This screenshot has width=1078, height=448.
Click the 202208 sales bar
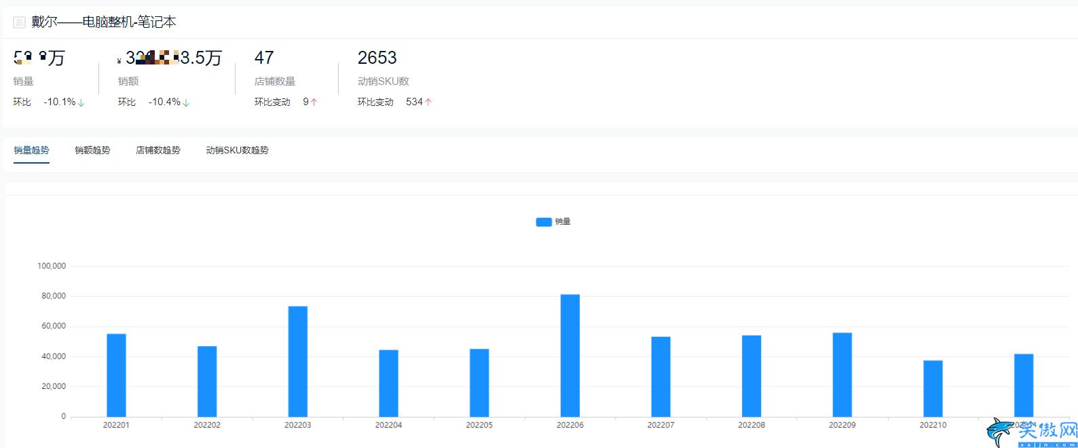[x=751, y=376]
